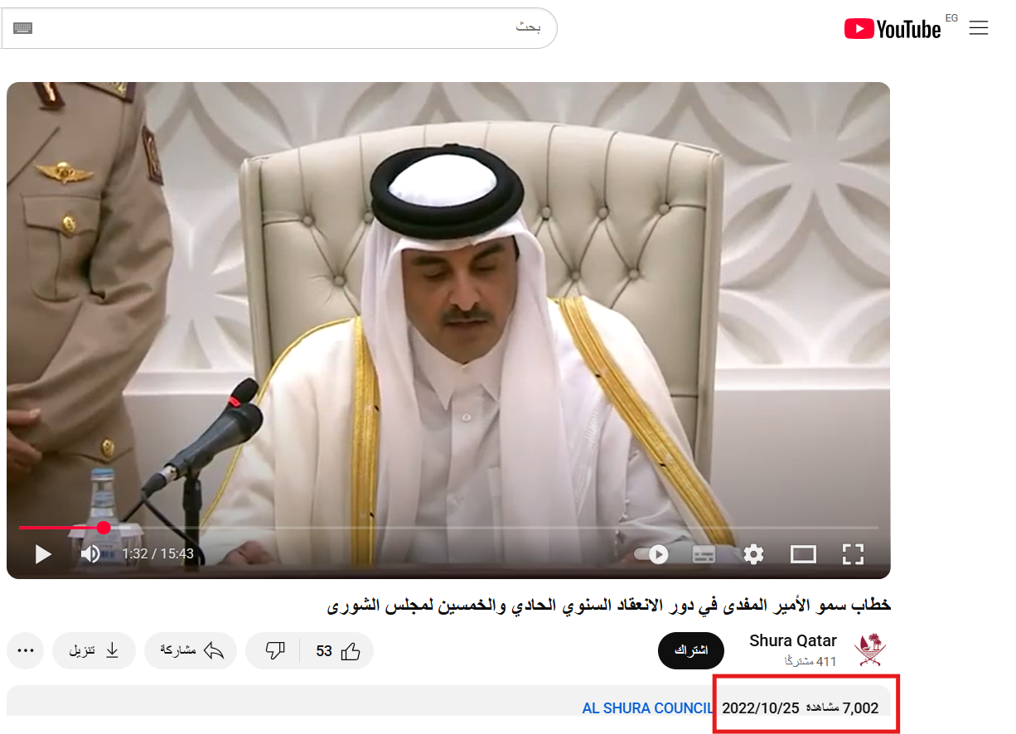Play the video with the play button
1016x734 pixels.
click(42, 554)
